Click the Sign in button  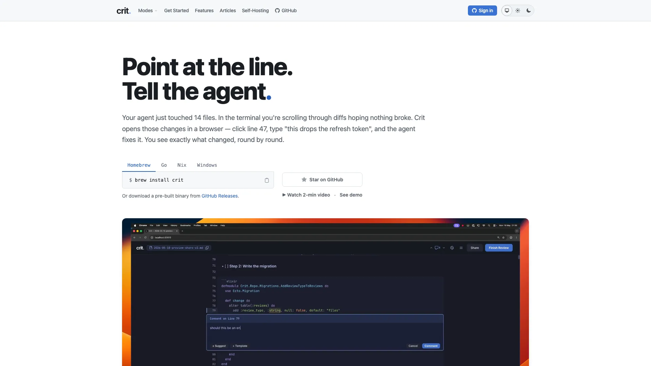[x=482, y=11]
